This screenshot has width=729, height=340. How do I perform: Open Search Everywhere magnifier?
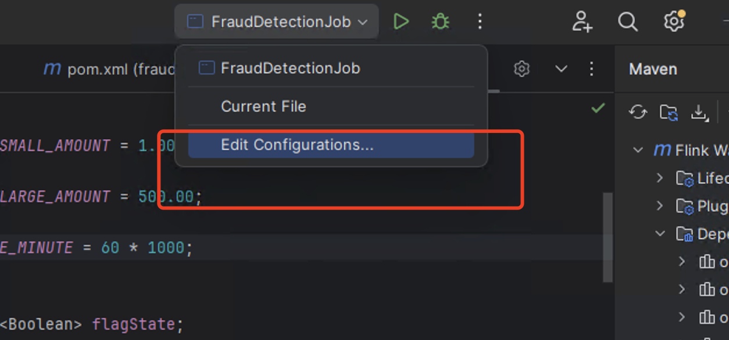(x=627, y=22)
